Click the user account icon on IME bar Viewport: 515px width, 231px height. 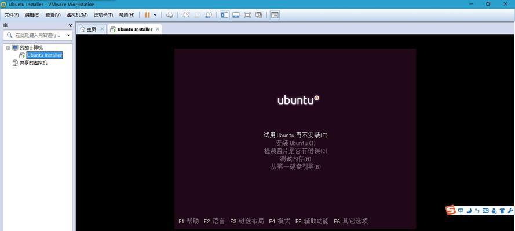point(494,211)
